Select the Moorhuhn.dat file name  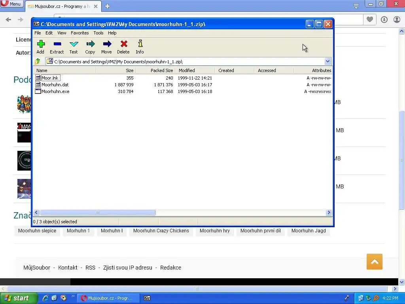pos(55,85)
